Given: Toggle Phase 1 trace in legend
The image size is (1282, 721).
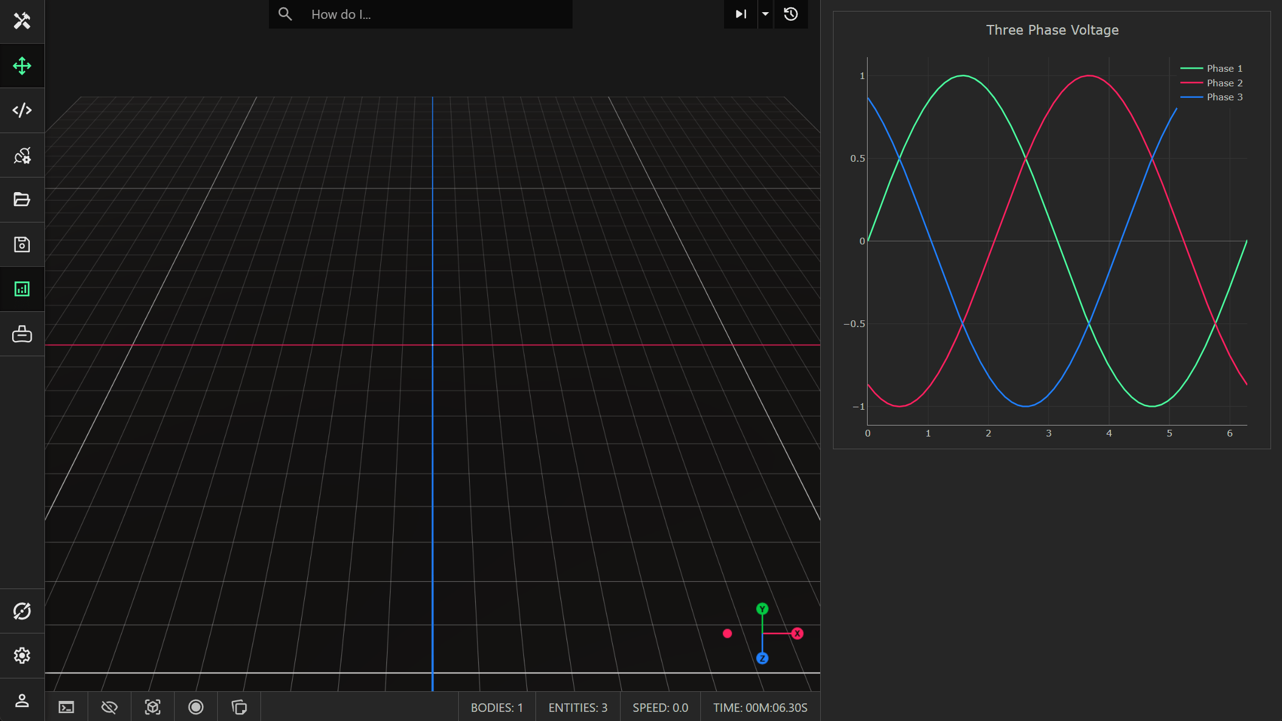Looking at the screenshot, I should coord(1224,68).
